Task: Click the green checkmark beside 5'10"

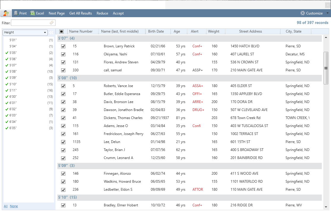Action: [7, 84]
